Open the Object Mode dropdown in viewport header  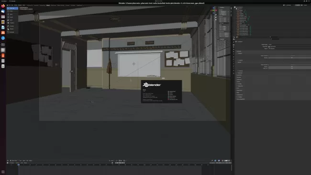tap(14, 161)
